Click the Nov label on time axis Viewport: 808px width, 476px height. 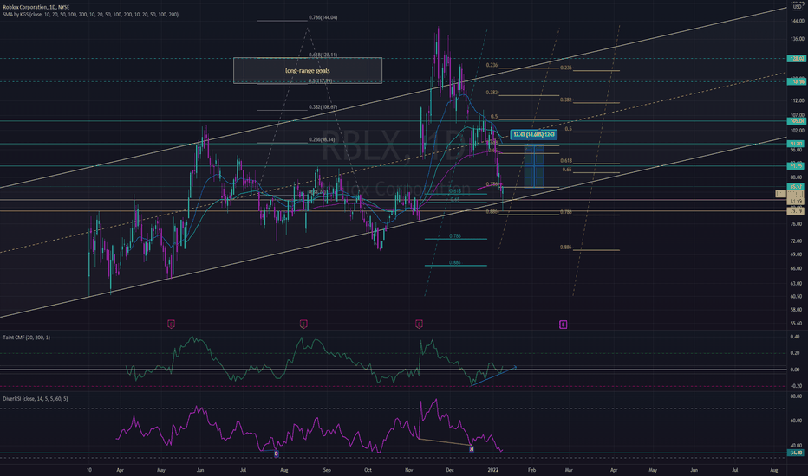coord(409,470)
